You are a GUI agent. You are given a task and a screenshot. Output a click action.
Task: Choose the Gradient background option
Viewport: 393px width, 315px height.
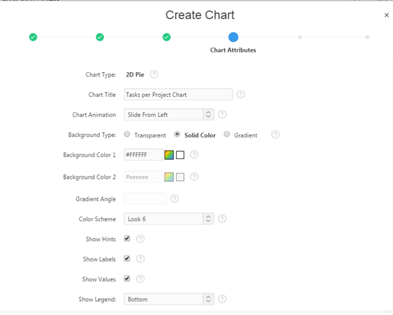pos(227,135)
